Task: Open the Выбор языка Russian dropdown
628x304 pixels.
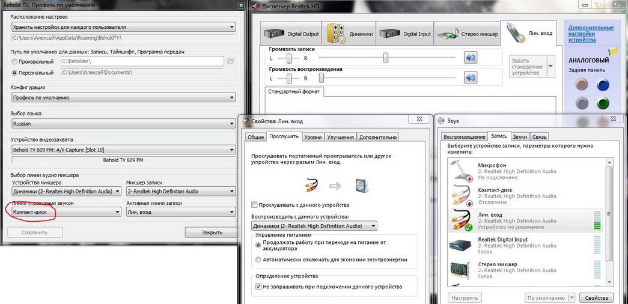Action: [x=123, y=124]
